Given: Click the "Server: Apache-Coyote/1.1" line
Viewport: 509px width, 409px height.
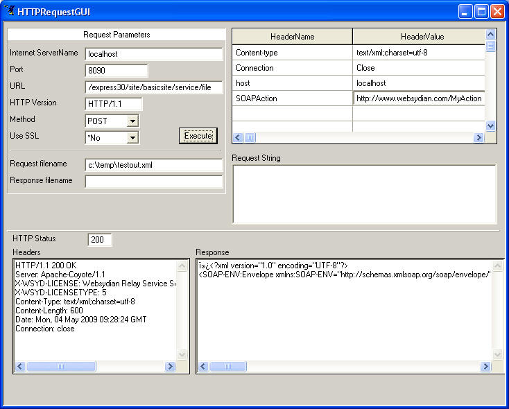Looking at the screenshot, I should pos(60,275).
